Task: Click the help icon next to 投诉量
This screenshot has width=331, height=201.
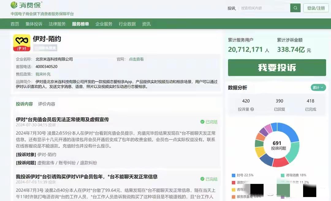Action: click(252, 109)
